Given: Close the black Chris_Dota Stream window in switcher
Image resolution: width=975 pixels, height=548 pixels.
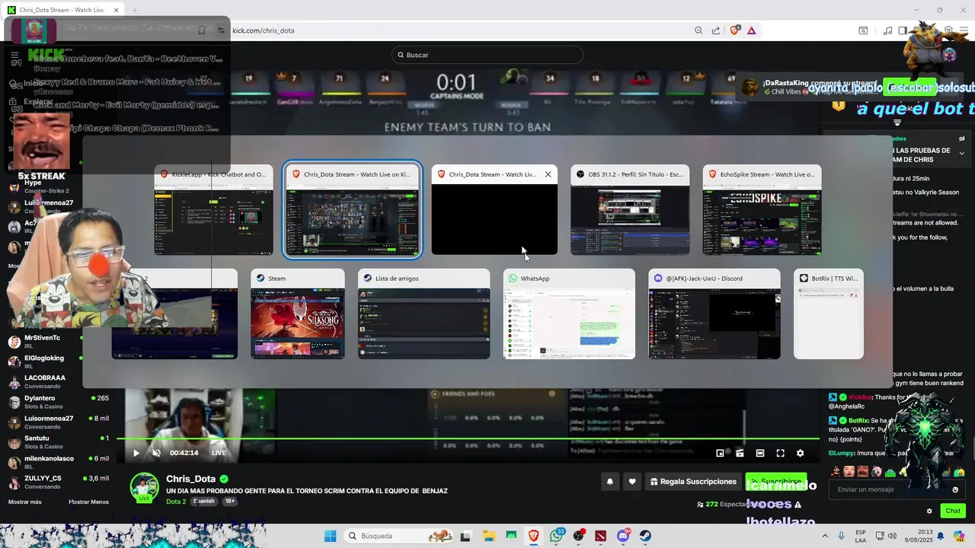Looking at the screenshot, I should 548,174.
